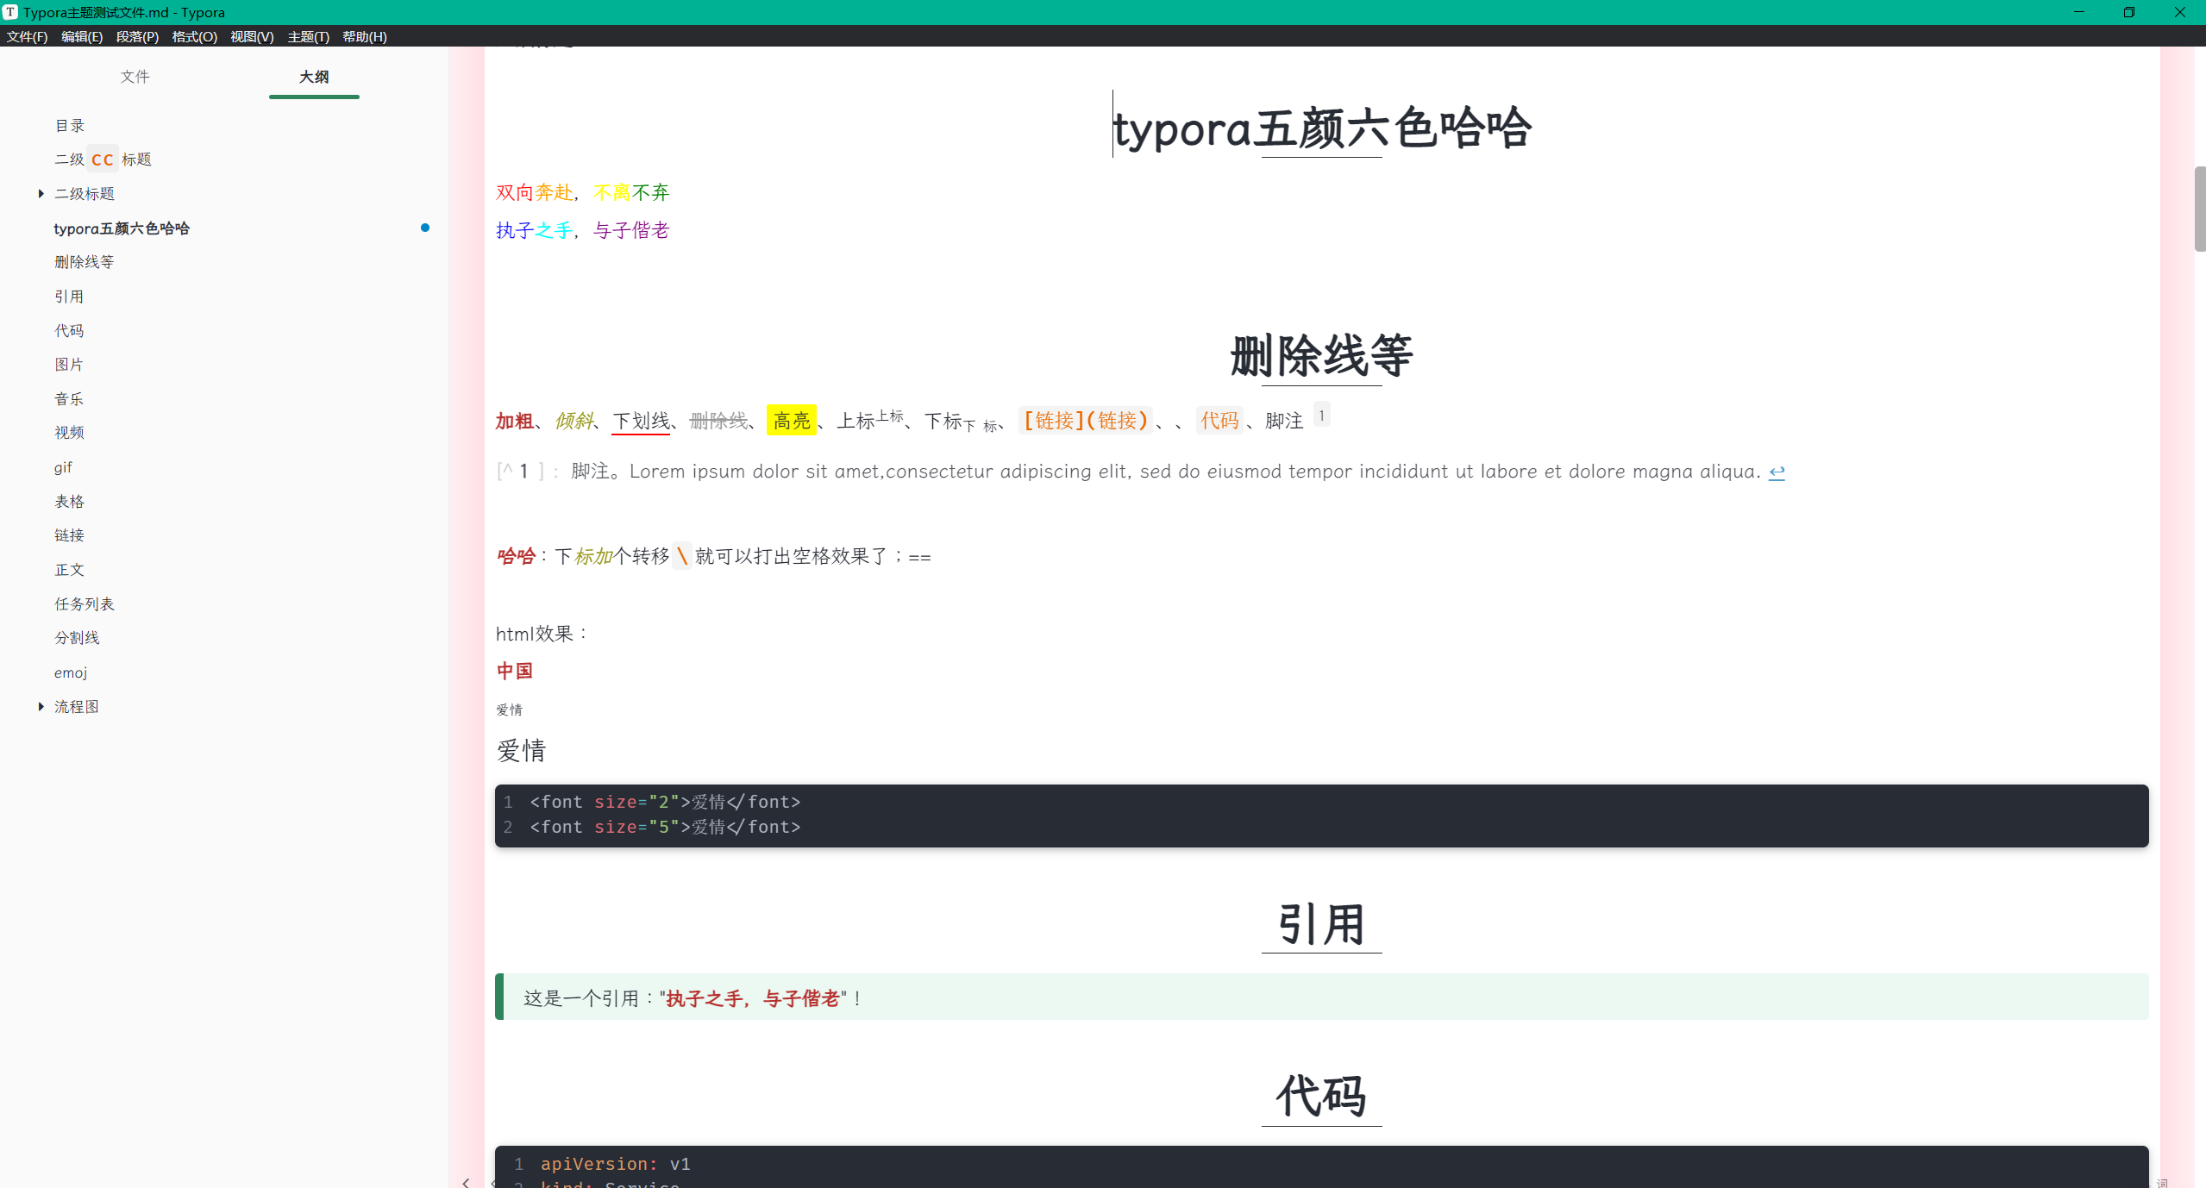Click the blue dot beside typora五颜六色哈哈
The height and width of the screenshot is (1188, 2206).
pyautogui.click(x=425, y=228)
